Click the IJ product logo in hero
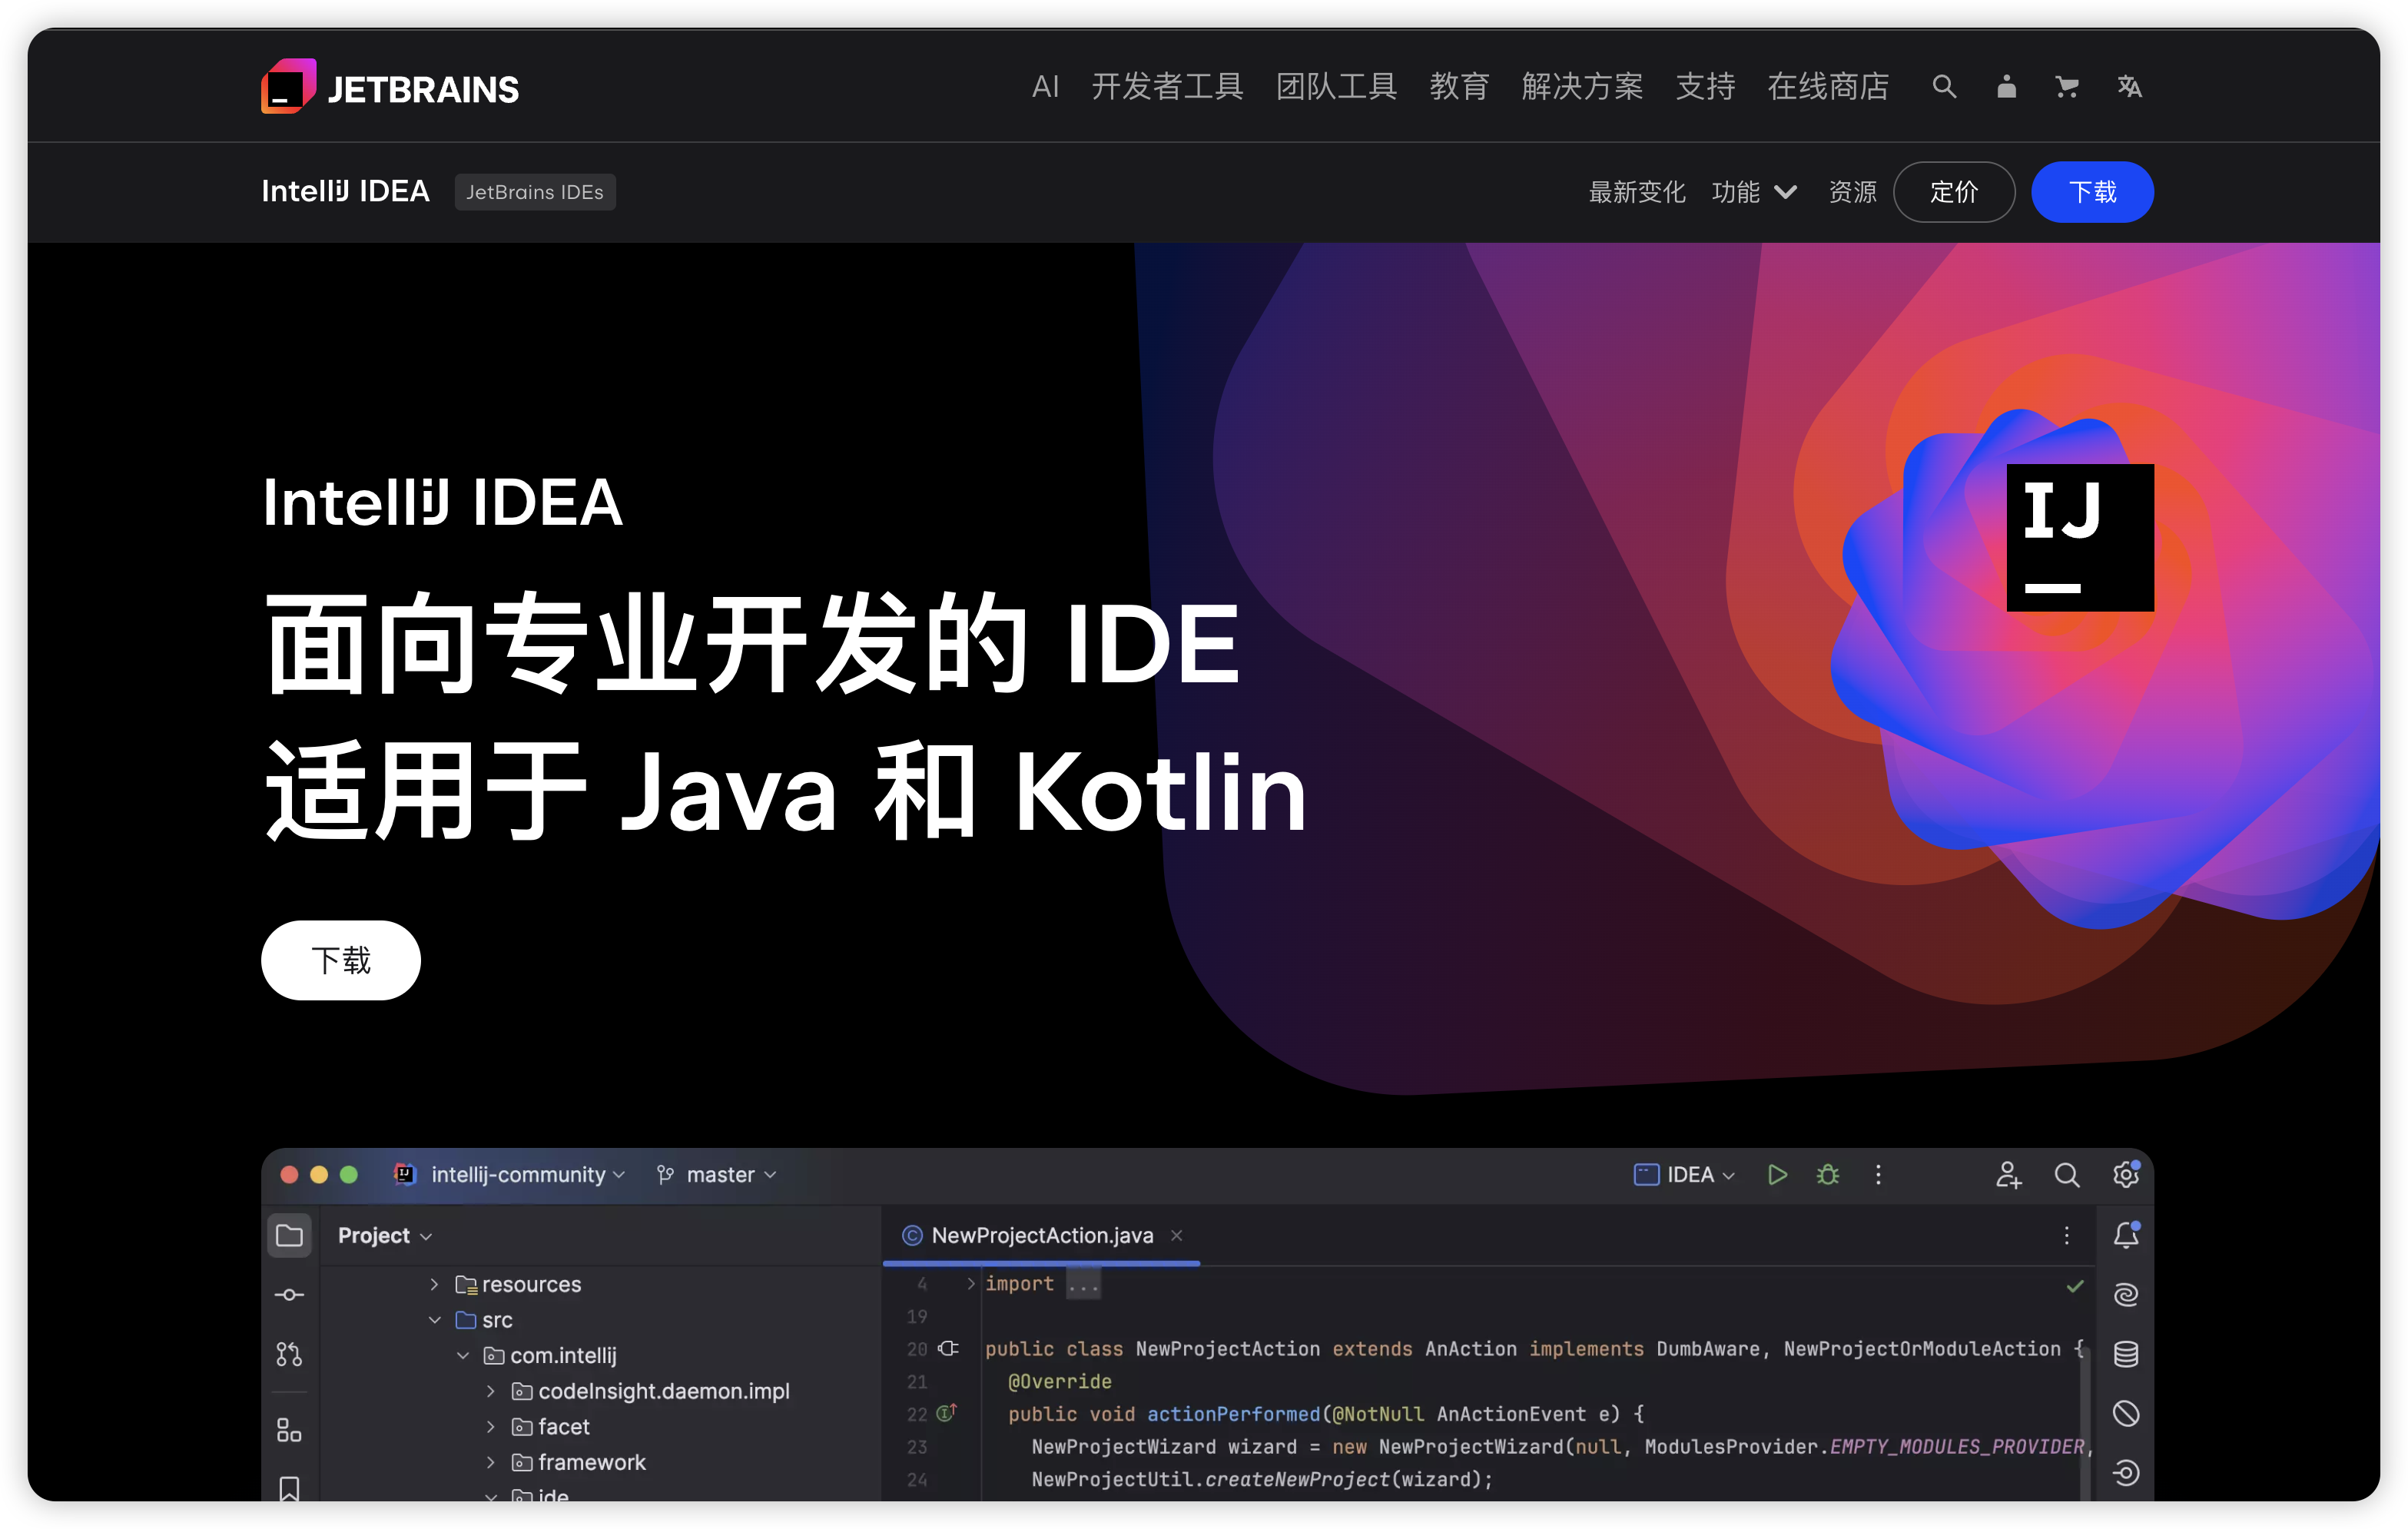This screenshot has height=1529, width=2408. [2080, 537]
